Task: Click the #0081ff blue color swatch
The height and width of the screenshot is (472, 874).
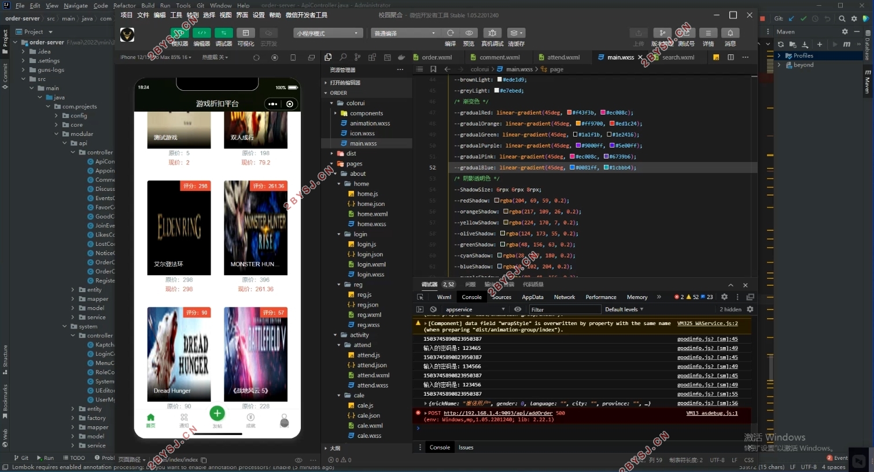Action: coord(572,168)
